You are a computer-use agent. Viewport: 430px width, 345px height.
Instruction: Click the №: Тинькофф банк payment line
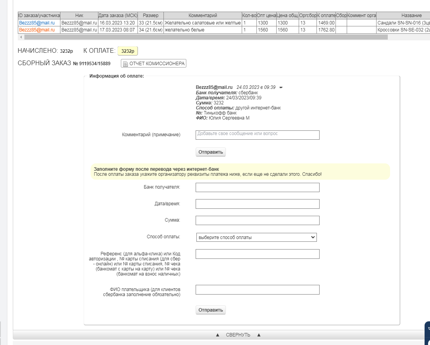(216, 113)
